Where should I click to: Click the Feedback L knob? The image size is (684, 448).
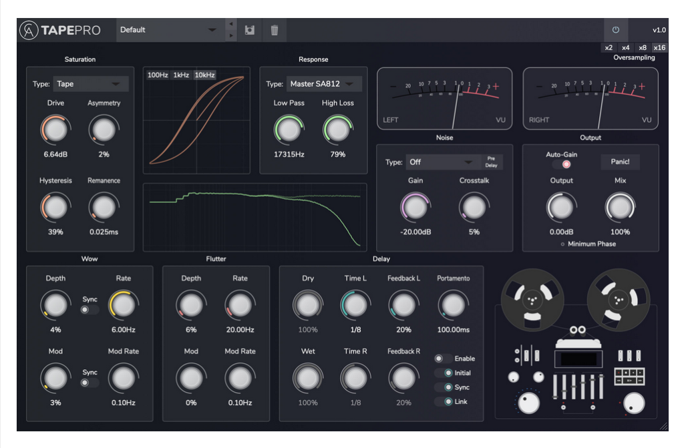click(403, 305)
